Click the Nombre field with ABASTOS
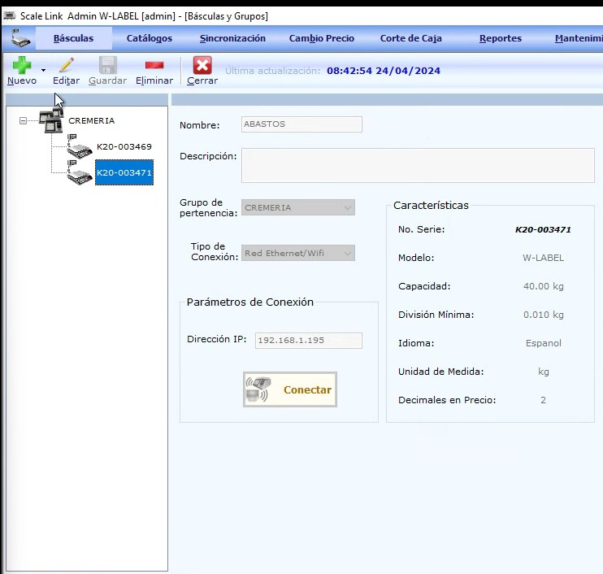The image size is (603, 574). coord(301,124)
